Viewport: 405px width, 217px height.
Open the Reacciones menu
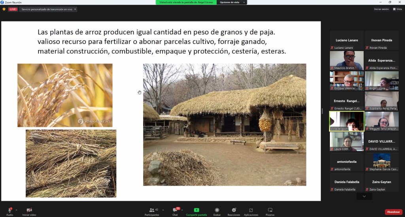pyautogui.click(x=234, y=210)
